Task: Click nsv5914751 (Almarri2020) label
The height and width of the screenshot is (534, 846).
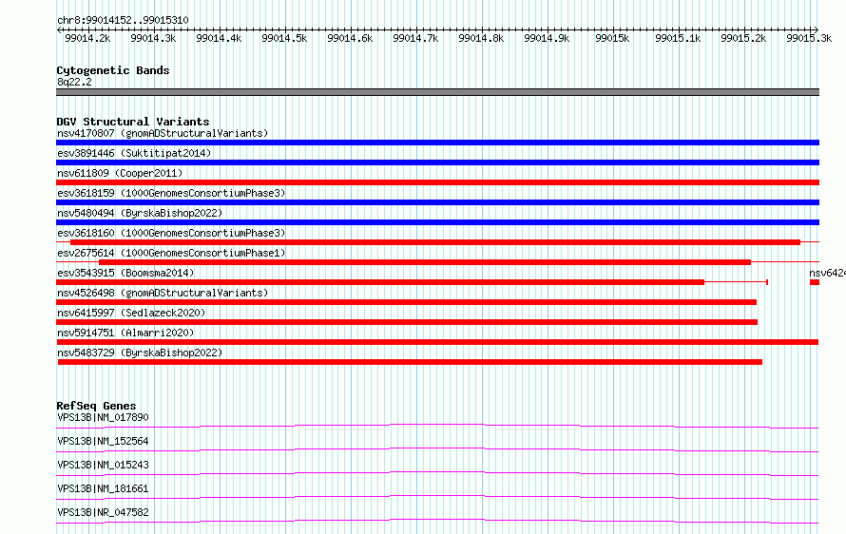Action: point(125,333)
